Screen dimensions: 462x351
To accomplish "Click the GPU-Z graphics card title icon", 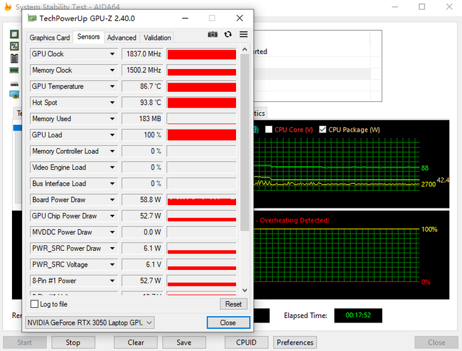I will (x=32, y=18).
